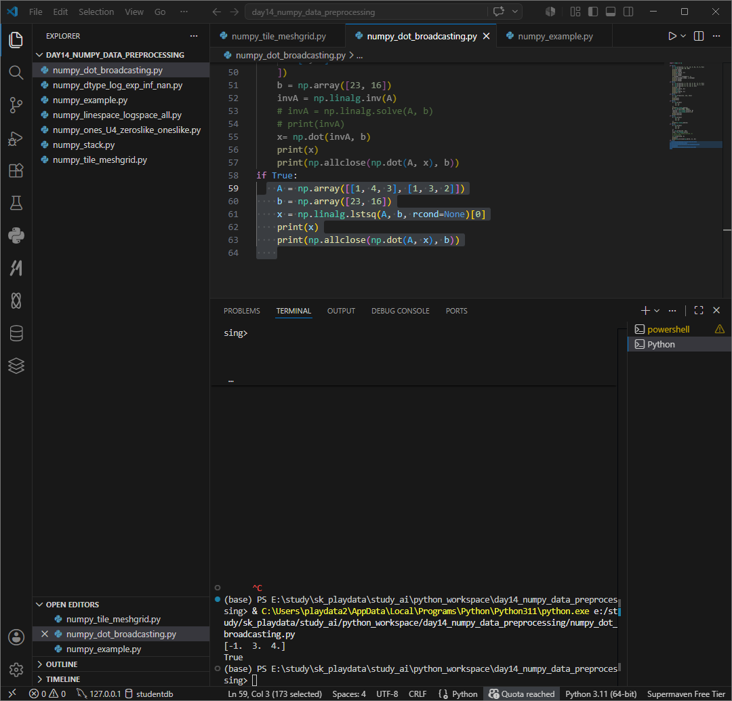
Task: Show hidden menus with title bar ellipsis
Action: (x=184, y=12)
